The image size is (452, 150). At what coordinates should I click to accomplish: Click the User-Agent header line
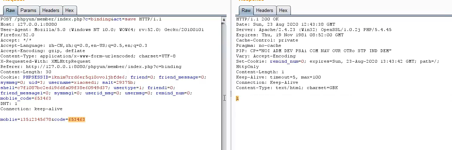pos(102,30)
